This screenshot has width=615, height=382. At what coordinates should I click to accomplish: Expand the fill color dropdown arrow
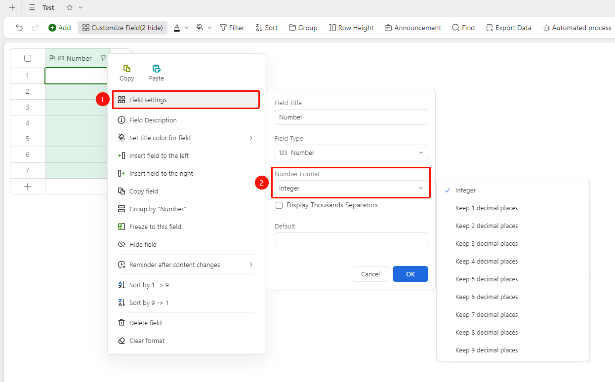click(x=209, y=28)
